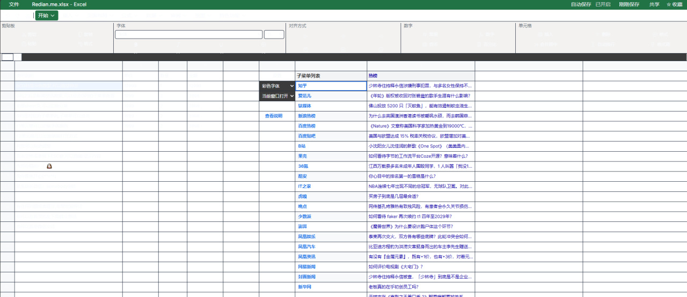Open hot item 如何看待字节的工作流平台Coze开源
The image size is (687, 297).
[418, 156]
